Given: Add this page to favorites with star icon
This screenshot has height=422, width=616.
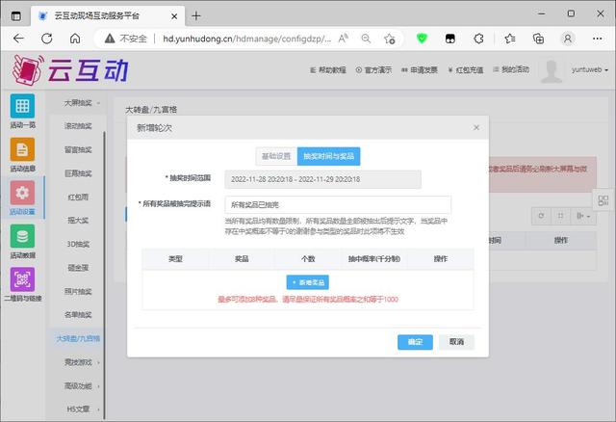Looking at the screenshot, I should (x=389, y=39).
